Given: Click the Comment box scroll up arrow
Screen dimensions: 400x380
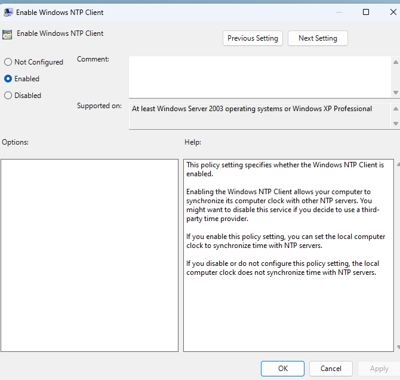Looking at the screenshot, I should click(x=395, y=62).
